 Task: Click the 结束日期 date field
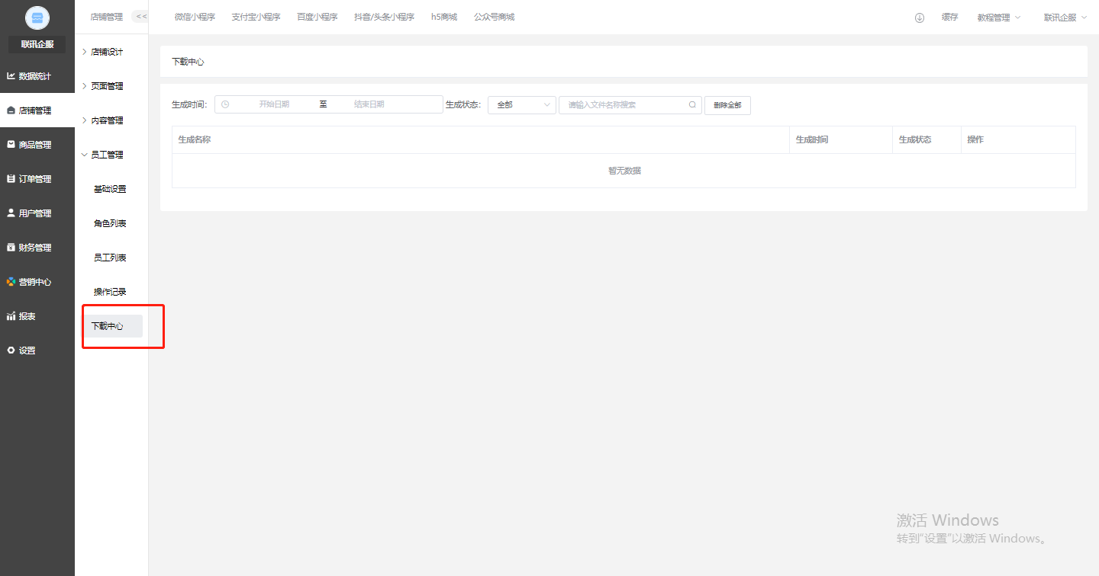(x=369, y=104)
